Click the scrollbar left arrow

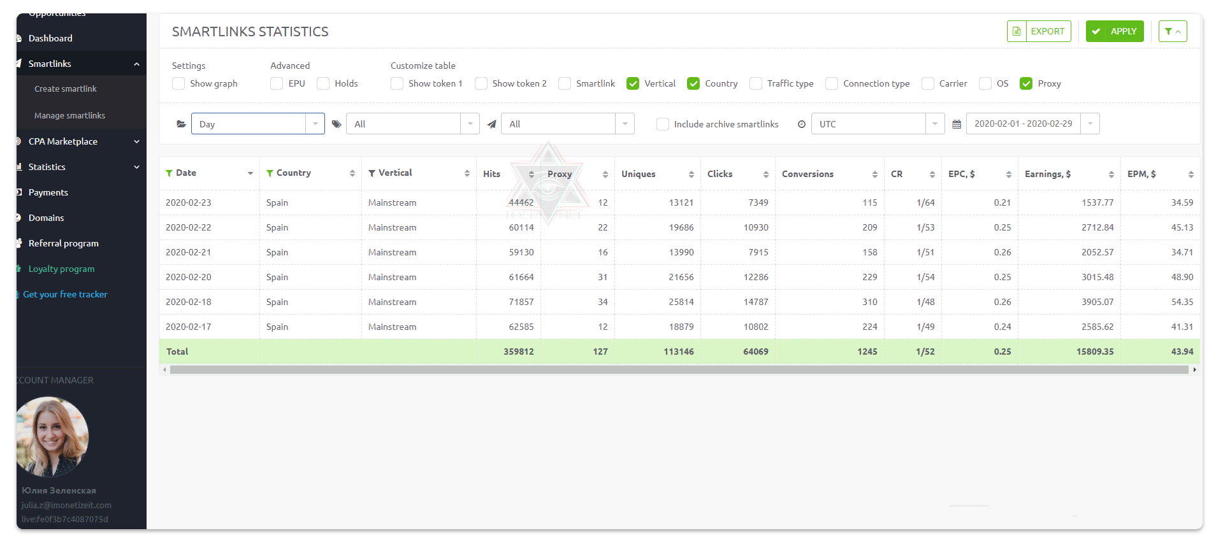[165, 369]
